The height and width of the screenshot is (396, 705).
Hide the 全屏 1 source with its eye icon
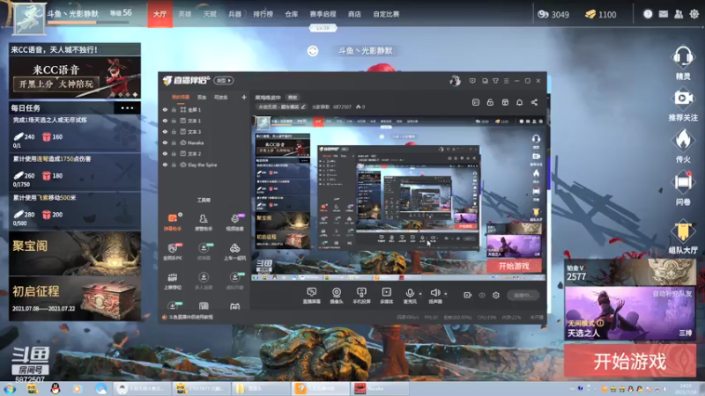[x=165, y=109]
